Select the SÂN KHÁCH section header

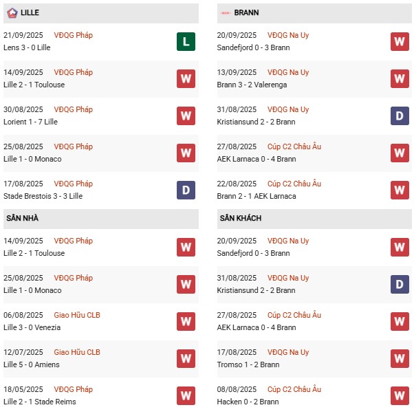pos(314,219)
